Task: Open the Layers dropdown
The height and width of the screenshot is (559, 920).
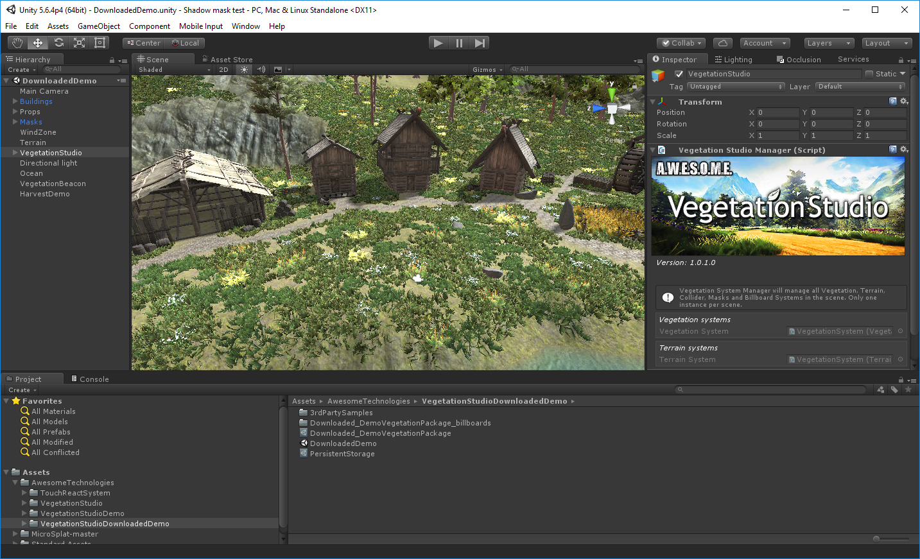Action: click(829, 43)
